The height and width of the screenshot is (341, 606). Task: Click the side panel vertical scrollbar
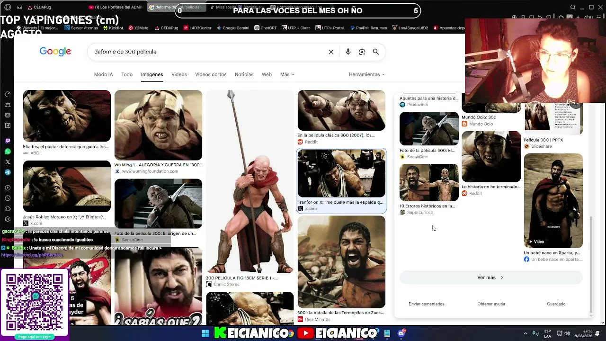click(590, 264)
